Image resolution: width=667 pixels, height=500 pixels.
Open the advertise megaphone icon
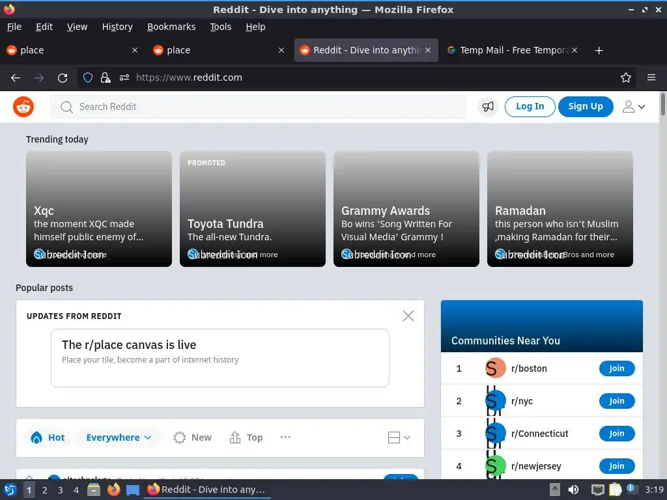point(487,107)
